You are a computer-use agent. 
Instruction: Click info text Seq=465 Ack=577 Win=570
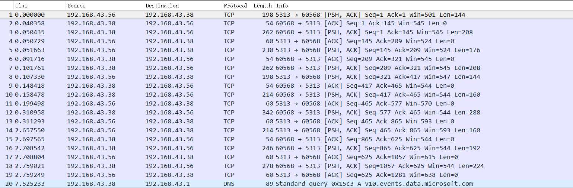click(365, 103)
